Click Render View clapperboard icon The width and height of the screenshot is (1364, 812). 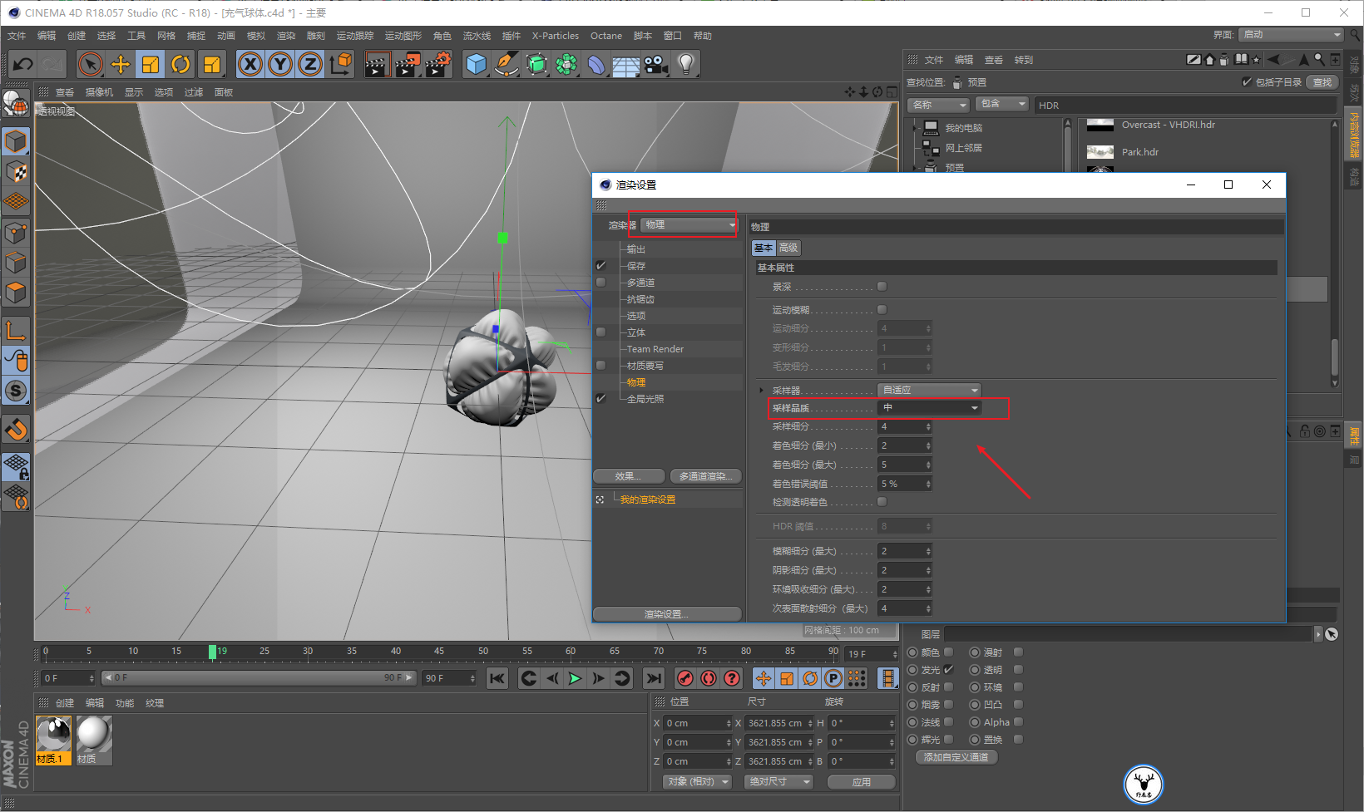[377, 64]
